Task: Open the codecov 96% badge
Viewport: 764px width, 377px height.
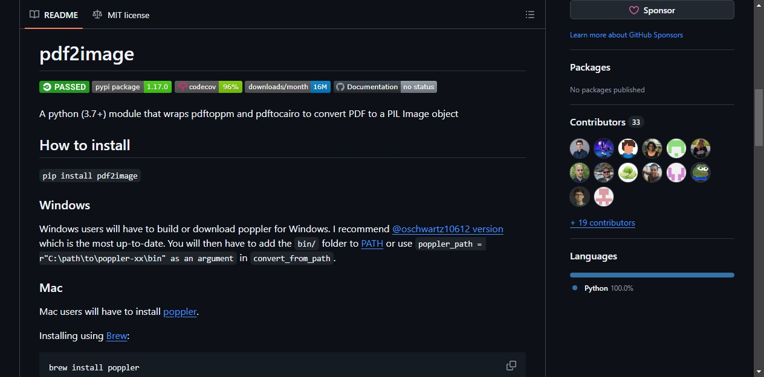Action: [209, 87]
